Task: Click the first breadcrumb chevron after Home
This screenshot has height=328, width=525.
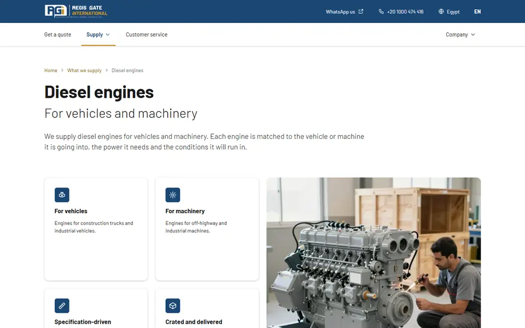Action: (x=62, y=71)
